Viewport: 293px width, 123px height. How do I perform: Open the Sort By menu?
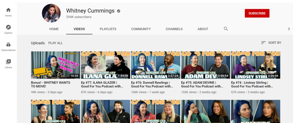(x=271, y=43)
